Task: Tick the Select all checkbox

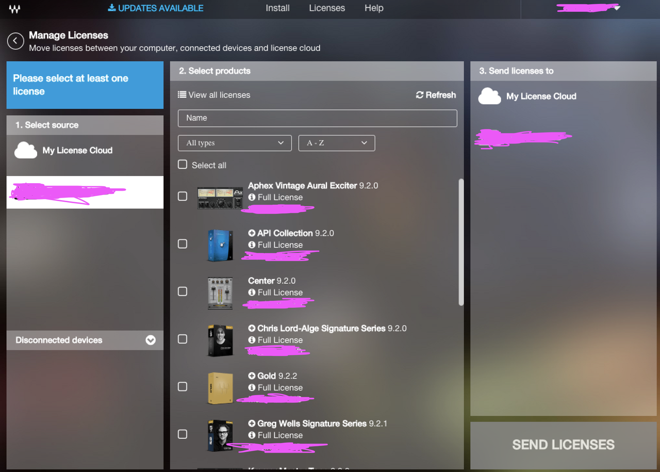Action: pos(183,165)
